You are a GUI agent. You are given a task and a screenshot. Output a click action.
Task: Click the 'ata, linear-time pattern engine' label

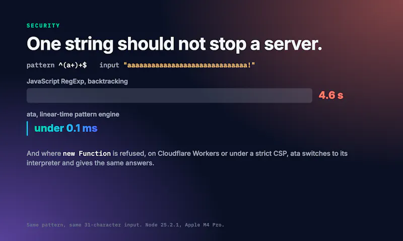(x=73, y=114)
